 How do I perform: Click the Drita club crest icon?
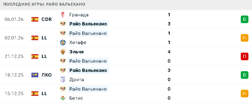click(x=63, y=80)
